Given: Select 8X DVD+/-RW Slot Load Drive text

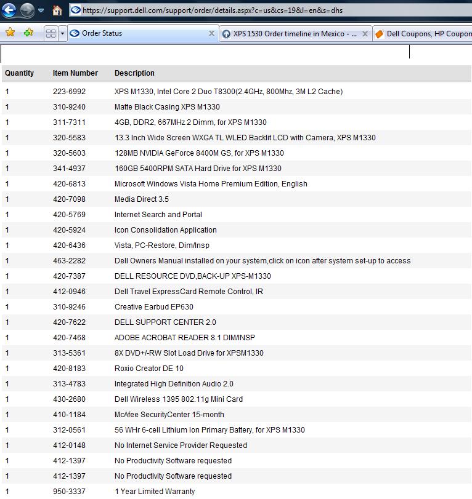Looking at the screenshot, I should click(189, 353).
